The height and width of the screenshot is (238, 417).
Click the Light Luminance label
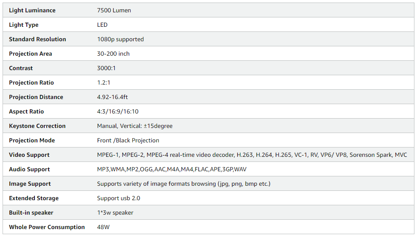tap(32, 10)
